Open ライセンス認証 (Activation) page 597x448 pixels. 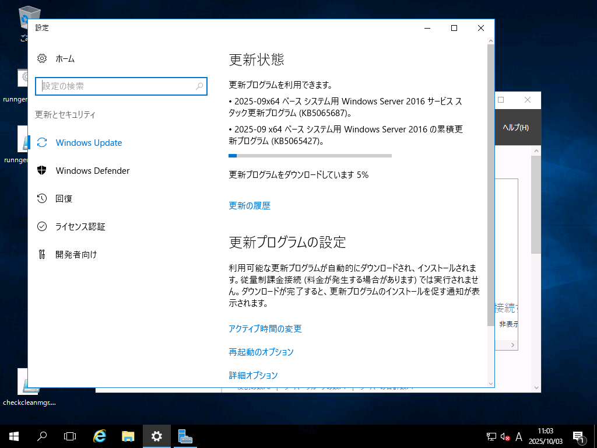click(x=80, y=226)
